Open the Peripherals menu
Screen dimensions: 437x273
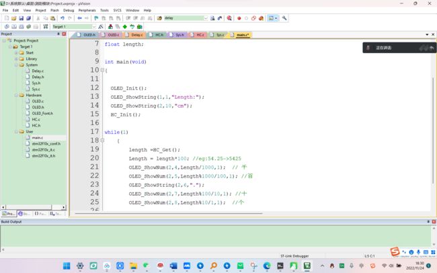tap(87, 10)
